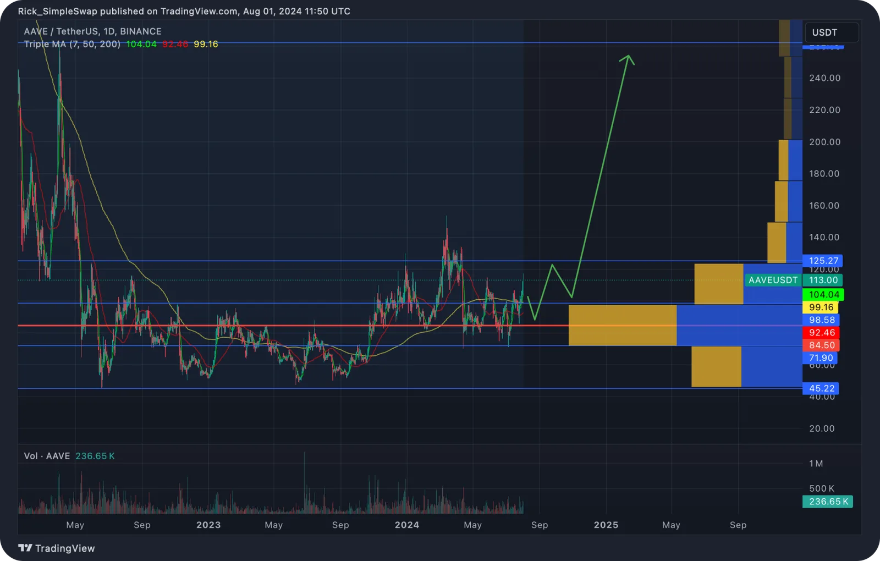Select the 45.22 support line label
This screenshot has height=561, width=880.
(821, 388)
